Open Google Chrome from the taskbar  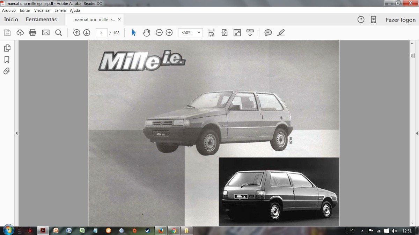coord(174,230)
